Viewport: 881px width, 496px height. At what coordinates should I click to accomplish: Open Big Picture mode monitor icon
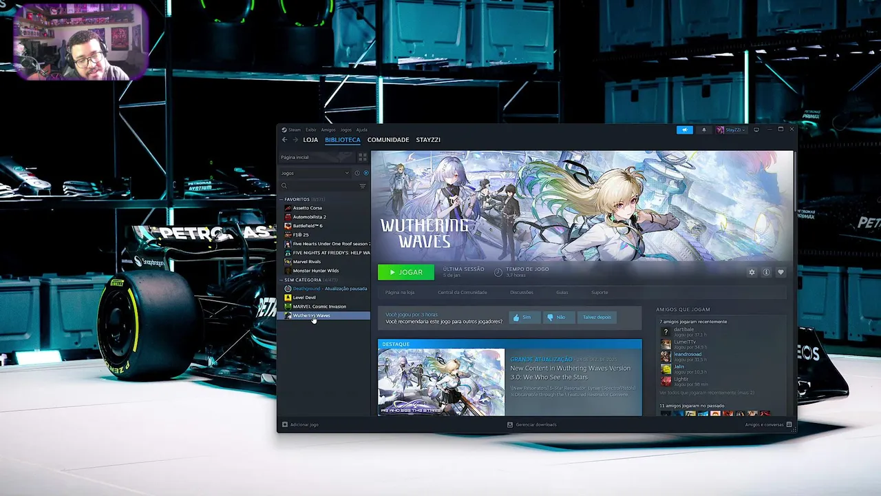(x=756, y=130)
